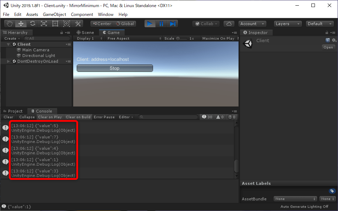
Task: Click the Step frame button
Action: [173, 24]
